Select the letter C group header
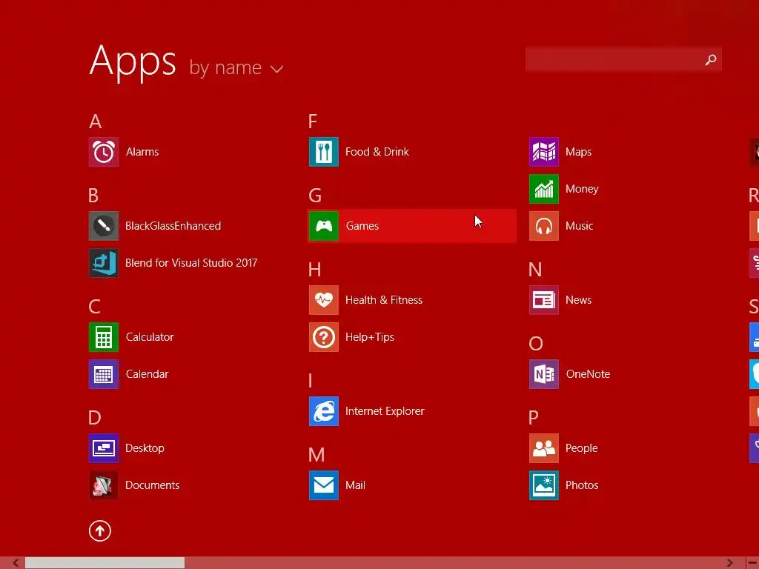Image resolution: width=759 pixels, height=569 pixels. coord(94,307)
